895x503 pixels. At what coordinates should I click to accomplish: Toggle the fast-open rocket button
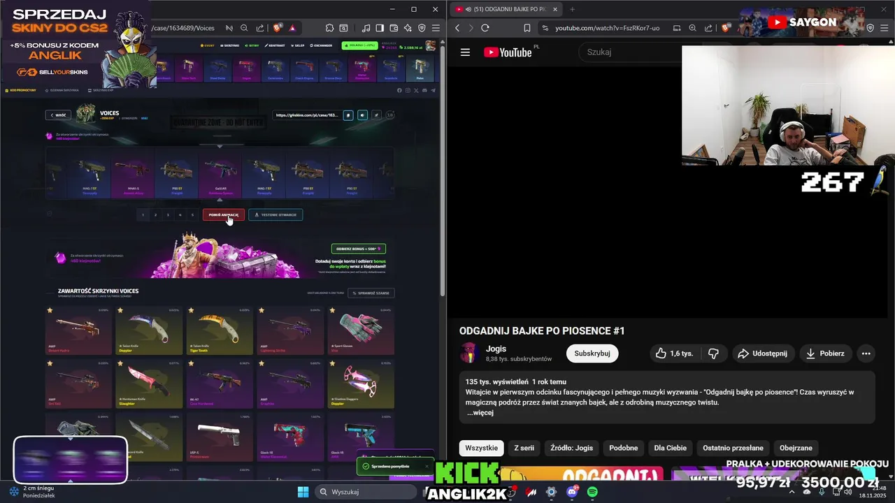[x=376, y=115]
